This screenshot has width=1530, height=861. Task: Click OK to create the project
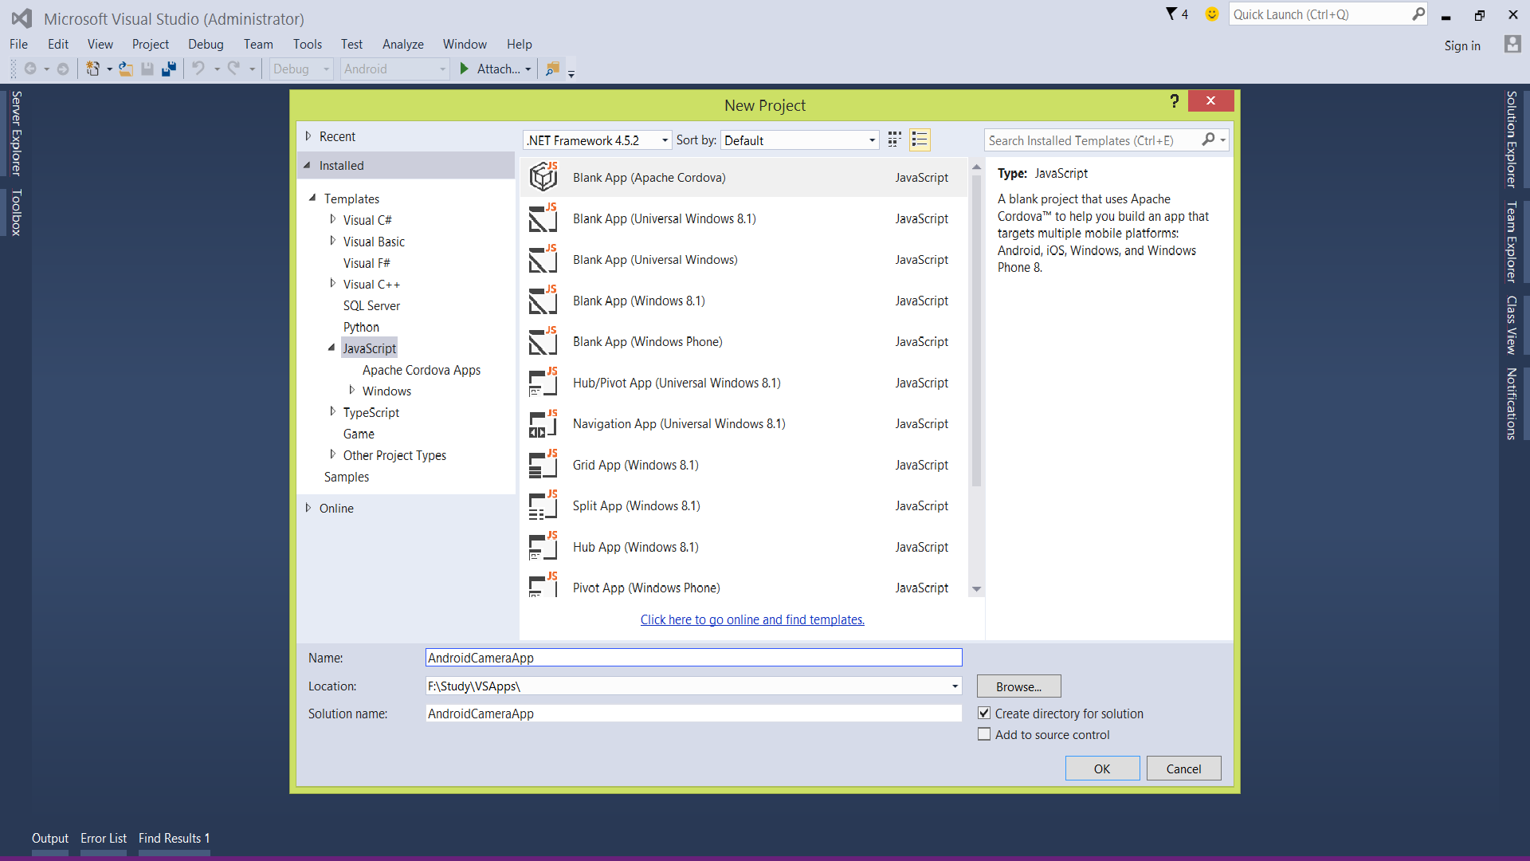pos(1102,769)
